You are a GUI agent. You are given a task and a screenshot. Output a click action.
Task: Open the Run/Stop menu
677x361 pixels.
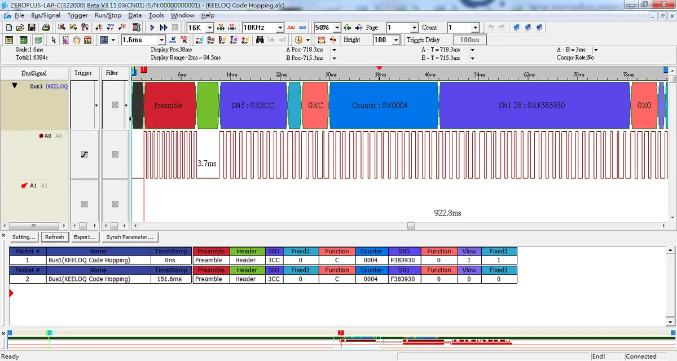(108, 15)
